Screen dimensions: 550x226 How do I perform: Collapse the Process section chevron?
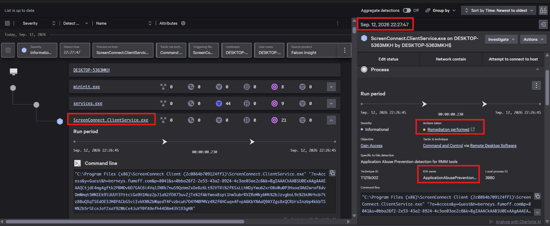[537, 69]
